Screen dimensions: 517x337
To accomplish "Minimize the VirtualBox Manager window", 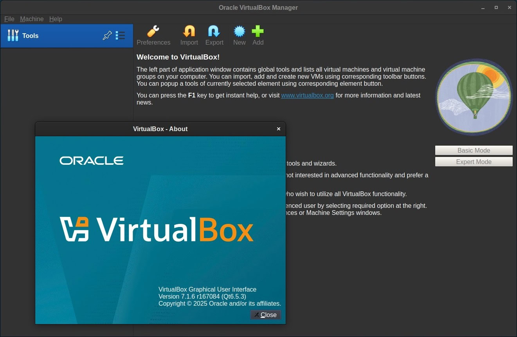I will coord(483,7).
